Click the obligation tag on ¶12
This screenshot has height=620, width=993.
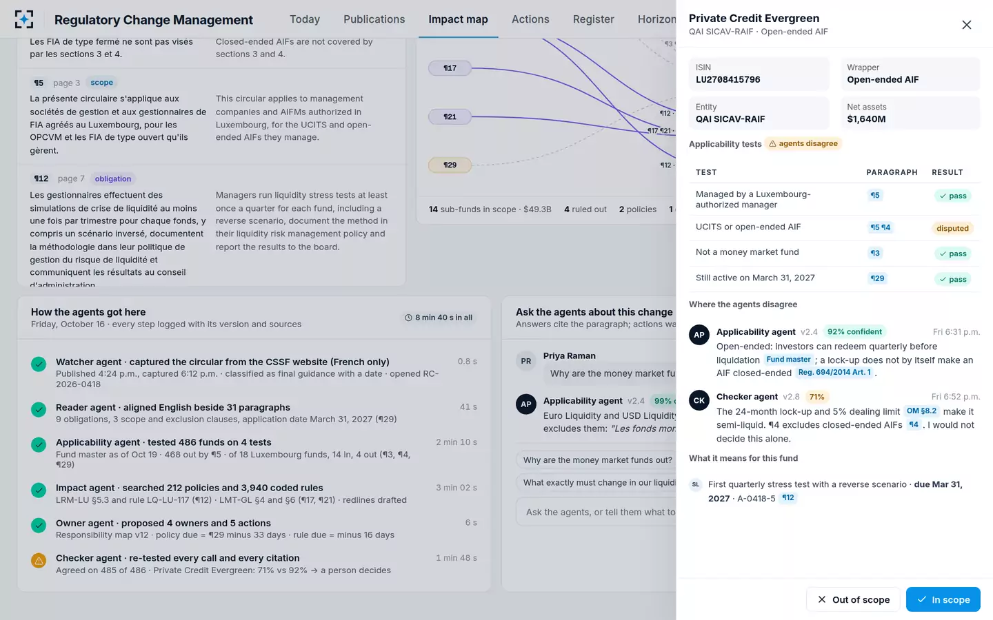[113, 178]
